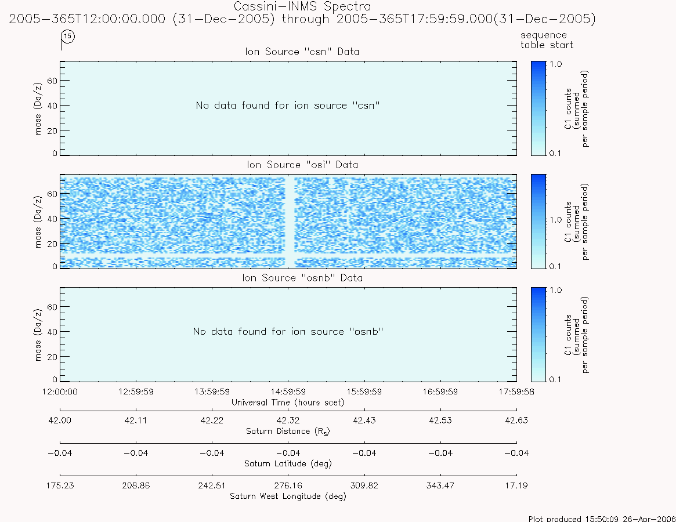
Task: Click the osnb panel color bar
Action: (538, 335)
